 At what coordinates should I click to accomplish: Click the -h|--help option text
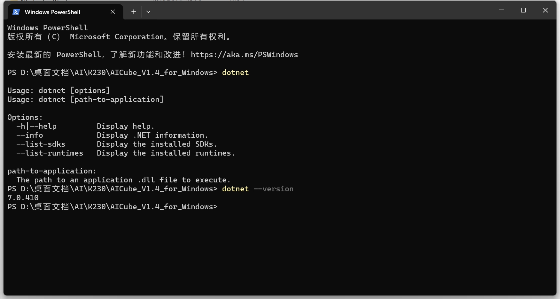[x=36, y=126]
